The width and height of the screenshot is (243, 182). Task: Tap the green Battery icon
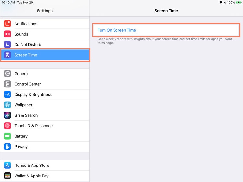(x=7, y=136)
